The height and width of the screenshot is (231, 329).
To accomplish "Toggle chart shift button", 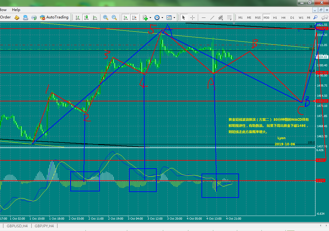I will pyautogui.click(x=134, y=18).
